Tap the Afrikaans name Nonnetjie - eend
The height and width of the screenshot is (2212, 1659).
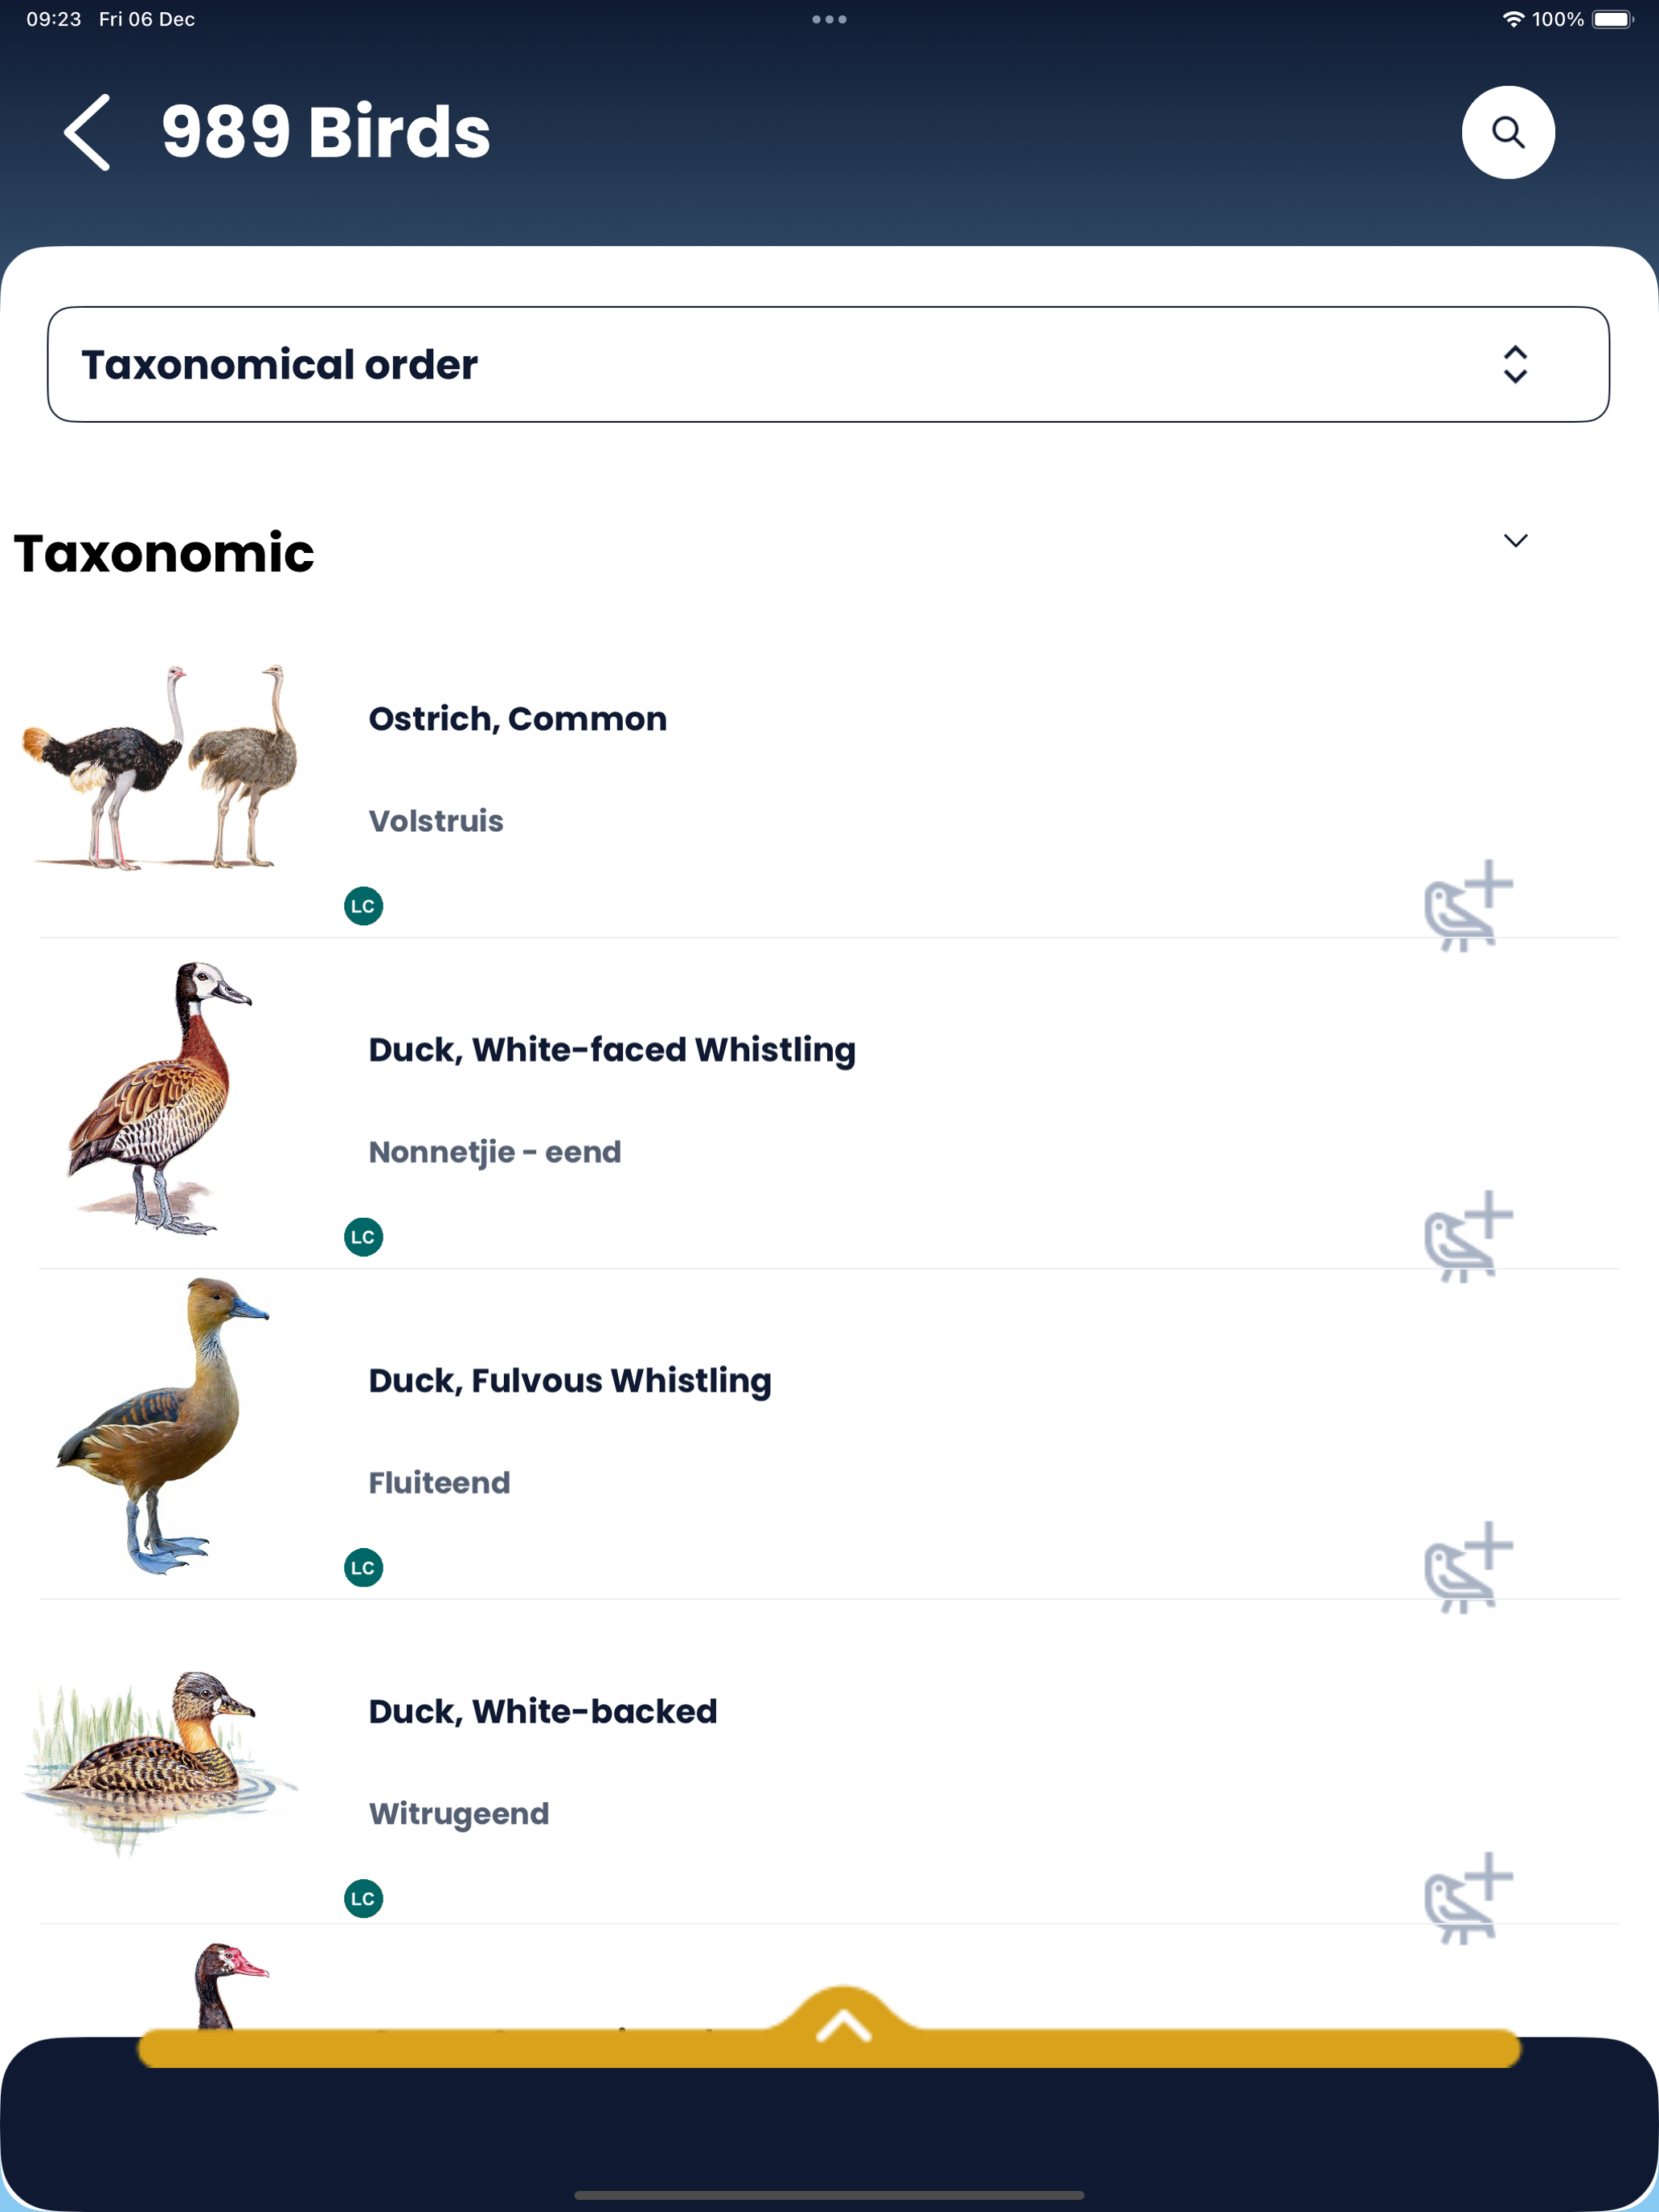pyautogui.click(x=494, y=1152)
